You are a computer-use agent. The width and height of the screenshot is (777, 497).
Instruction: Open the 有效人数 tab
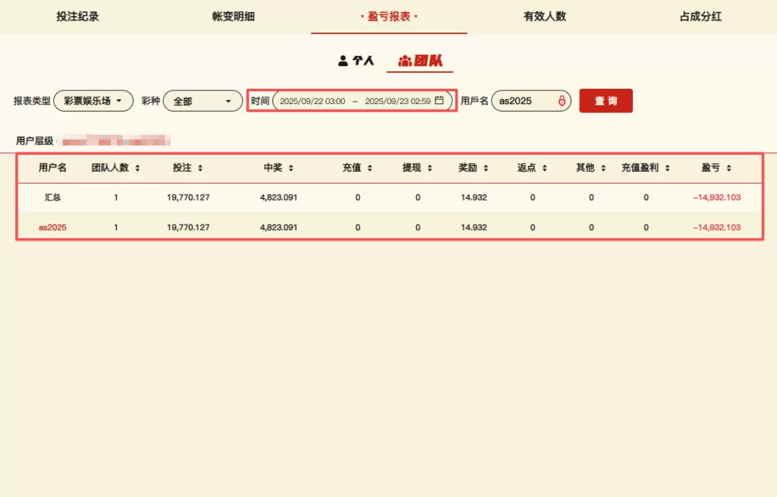(544, 17)
